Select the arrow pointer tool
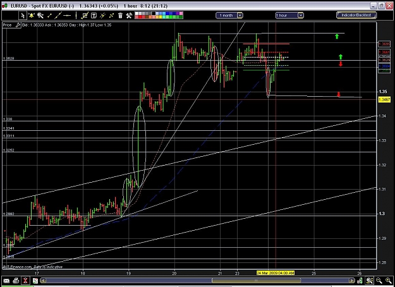 (x=23, y=16)
